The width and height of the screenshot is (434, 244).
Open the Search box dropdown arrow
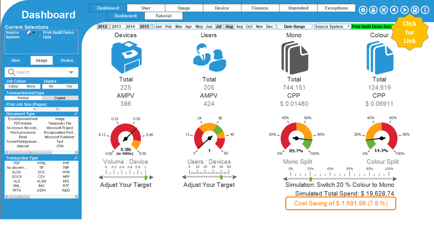(71, 72)
